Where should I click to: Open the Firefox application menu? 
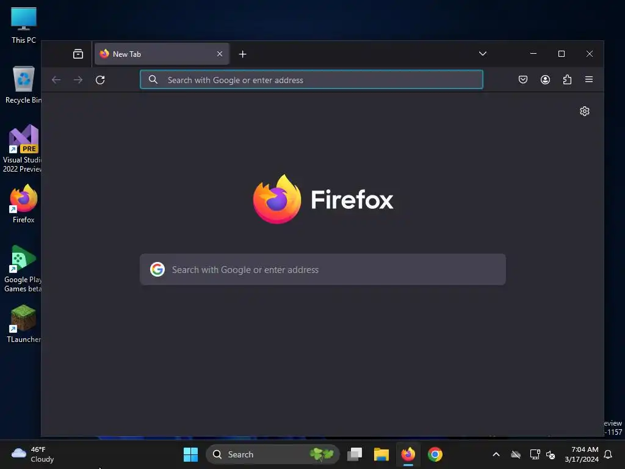pyautogui.click(x=589, y=80)
